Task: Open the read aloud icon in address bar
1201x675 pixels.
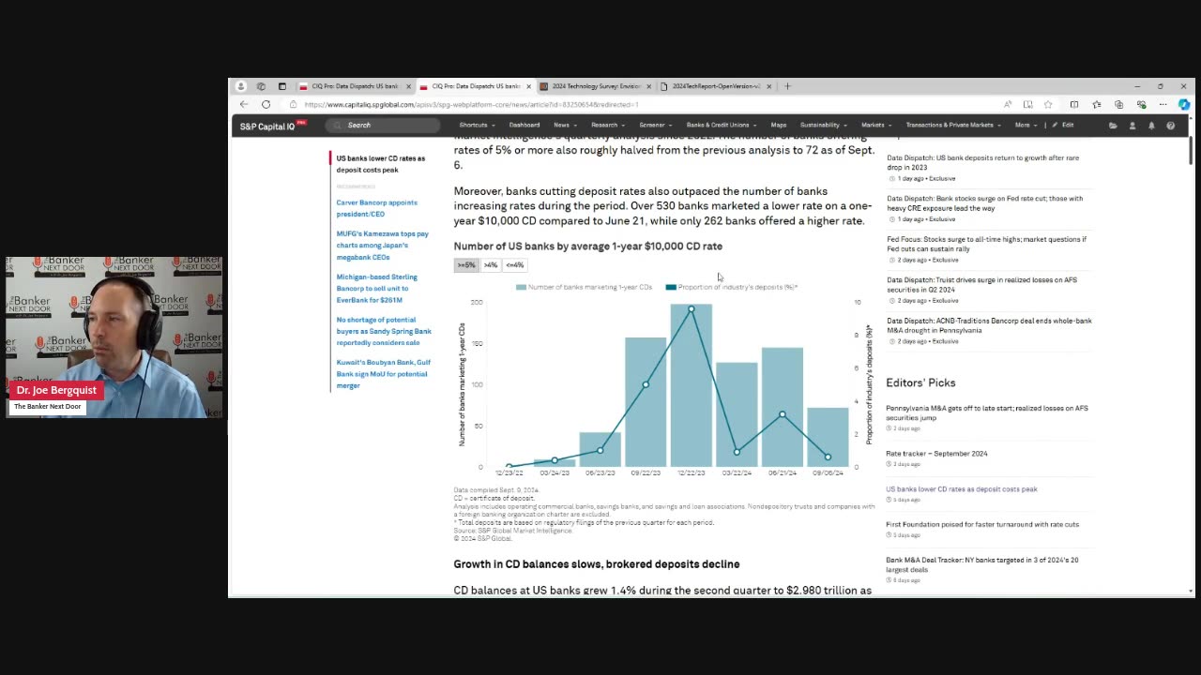Action: click(1008, 104)
